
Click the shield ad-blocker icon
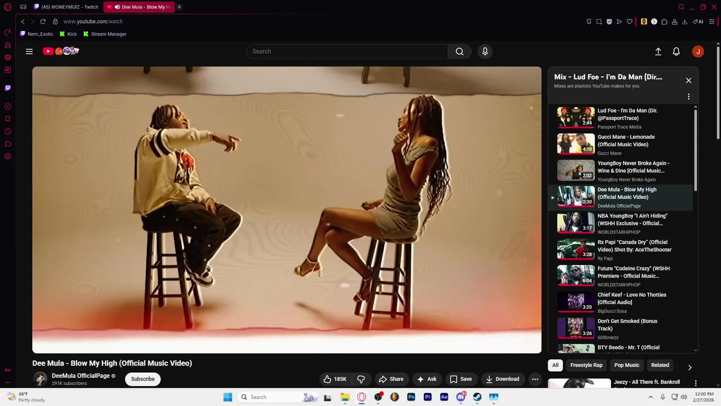[x=609, y=21]
